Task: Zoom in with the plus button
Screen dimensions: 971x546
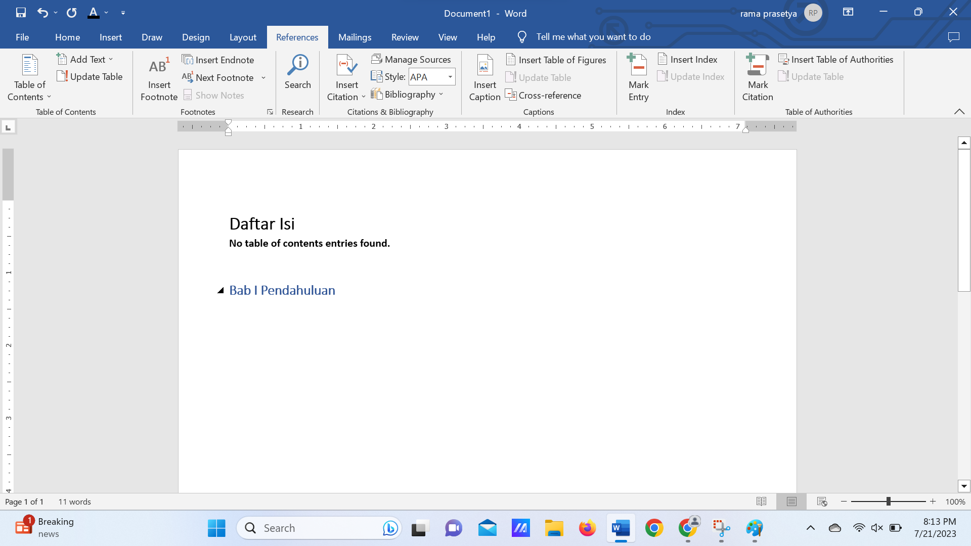Action: click(x=933, y=502)
